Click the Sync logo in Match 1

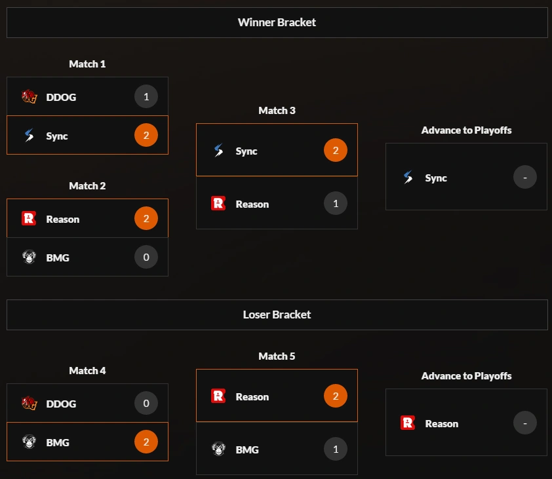point(29,136)
